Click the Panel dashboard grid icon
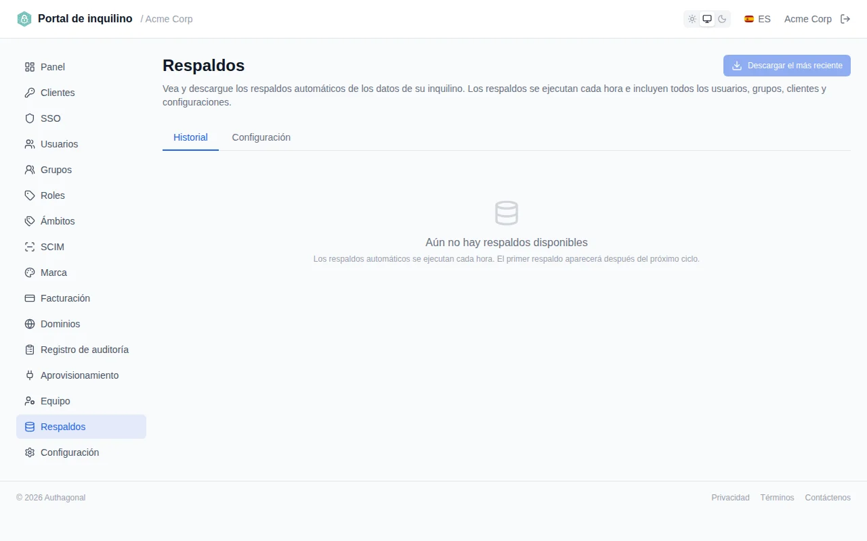Screen dimensions: 867x541 (30, 67)
